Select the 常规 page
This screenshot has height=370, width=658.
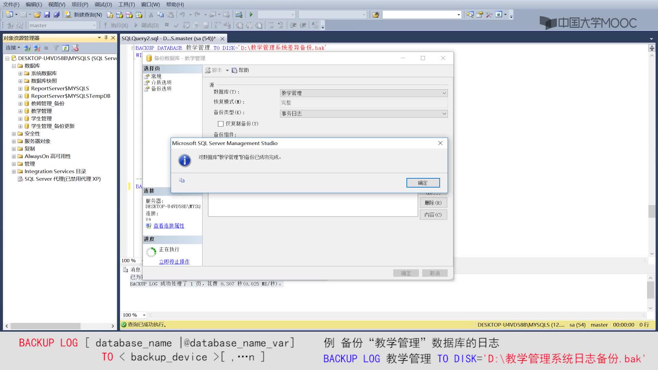point(156,76)
